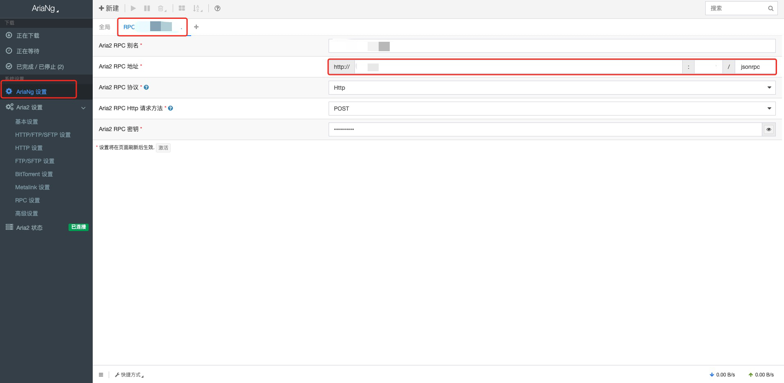Viewport: 784px width, 383px height.
Task: Click the 已连接 connected badge
Action: pos(78,227)
